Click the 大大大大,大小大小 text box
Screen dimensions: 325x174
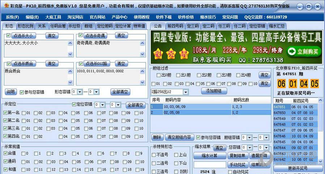coord(36,49)
